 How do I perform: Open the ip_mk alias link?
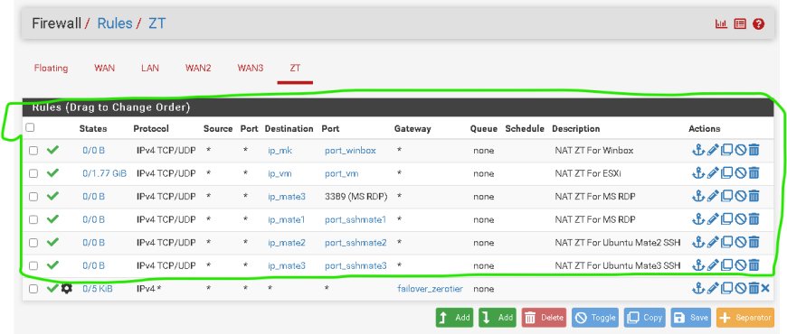(x=280, y=150)
